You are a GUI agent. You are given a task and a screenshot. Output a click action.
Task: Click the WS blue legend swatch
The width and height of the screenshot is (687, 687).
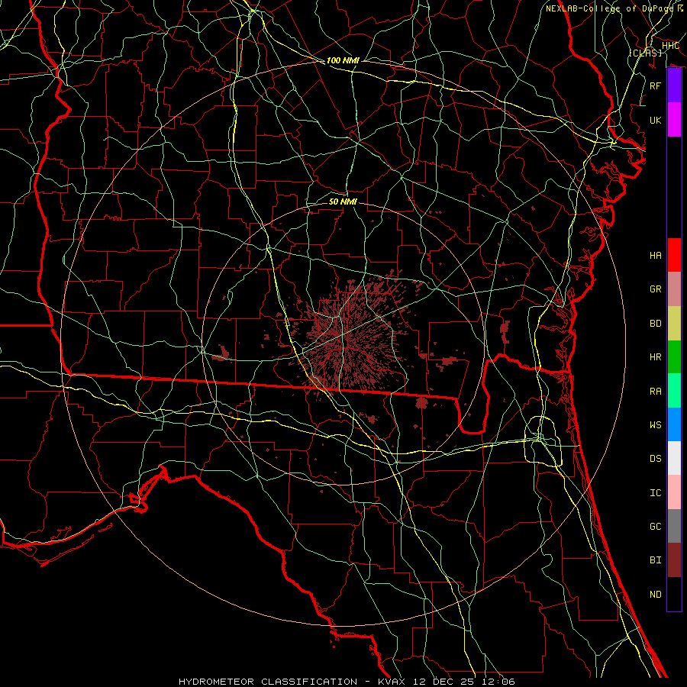674,424
